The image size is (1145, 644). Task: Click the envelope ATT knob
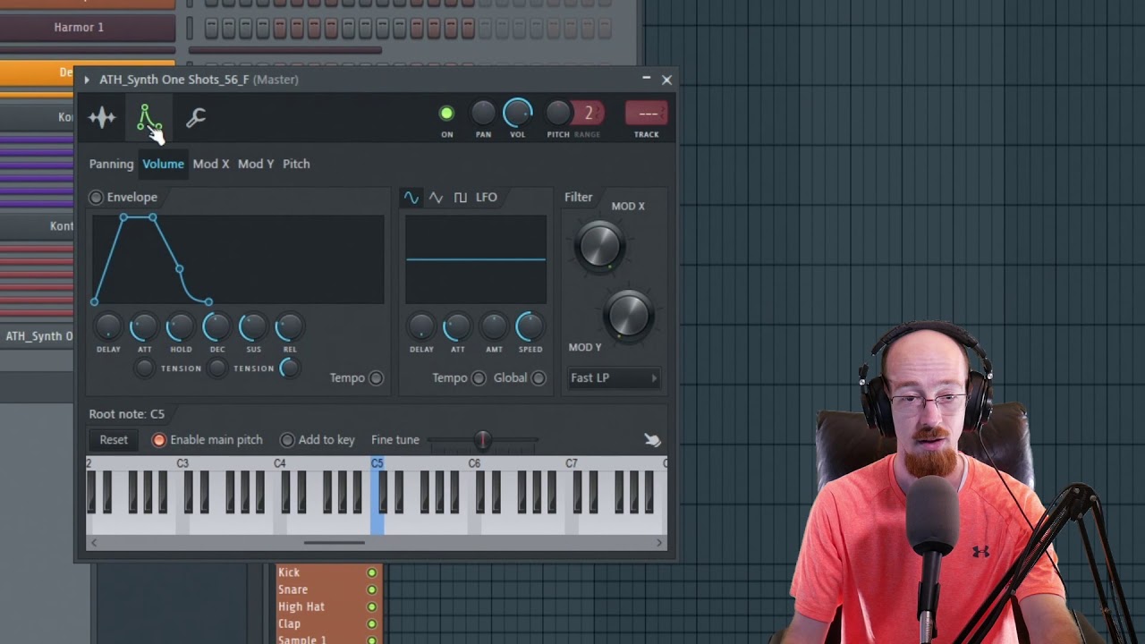point(144,327)
